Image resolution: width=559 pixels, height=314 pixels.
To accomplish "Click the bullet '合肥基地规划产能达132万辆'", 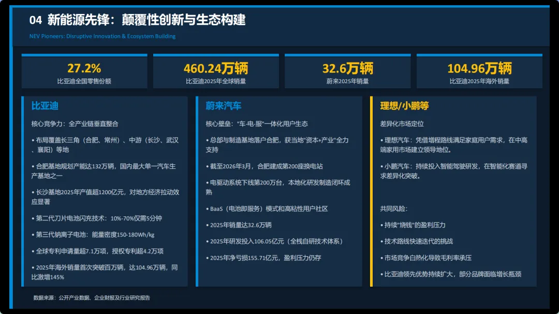I will tap(104, 171).
